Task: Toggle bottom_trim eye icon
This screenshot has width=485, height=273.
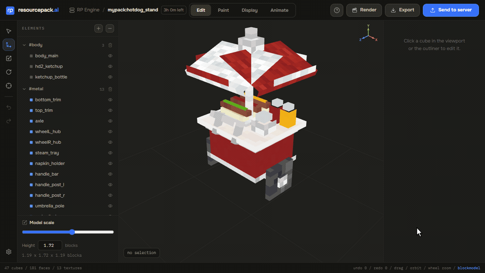Action: 110,100
